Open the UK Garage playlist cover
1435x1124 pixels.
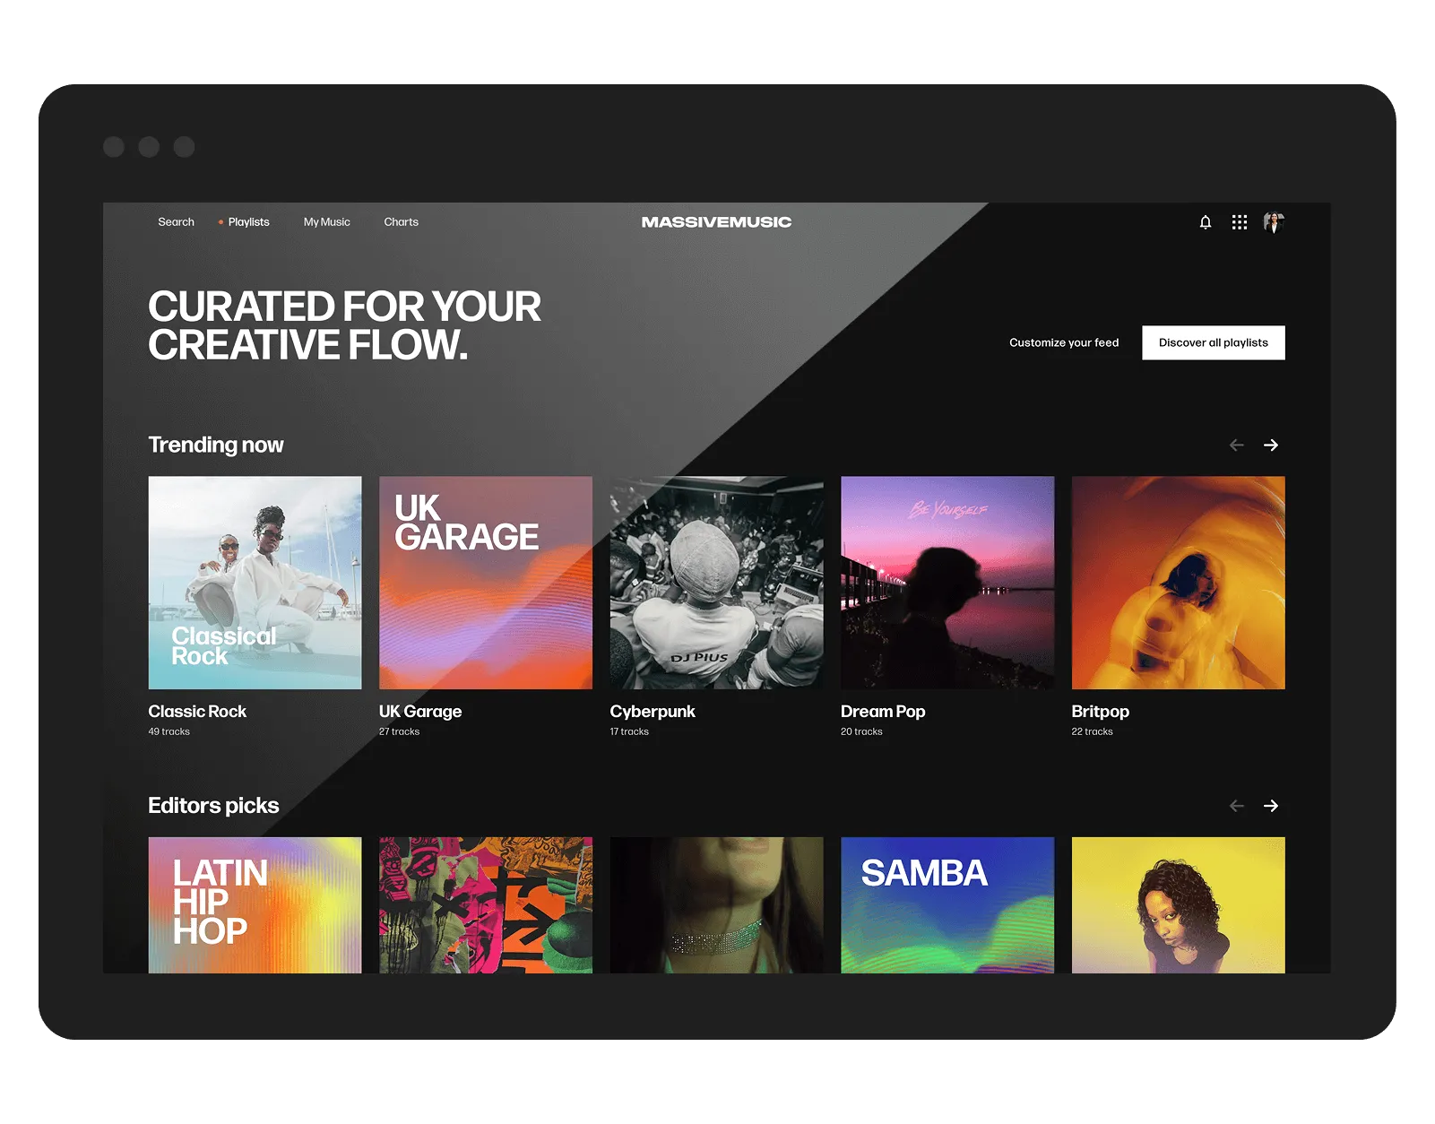tap(485, 583)
